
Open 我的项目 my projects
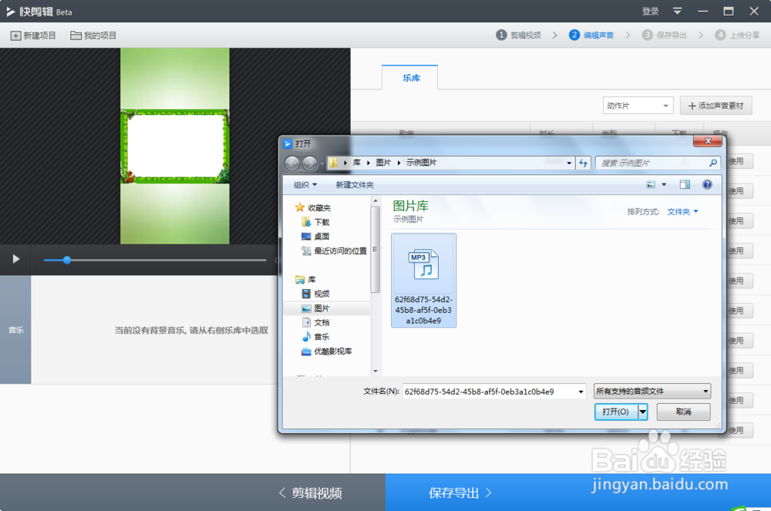point(93,35)
